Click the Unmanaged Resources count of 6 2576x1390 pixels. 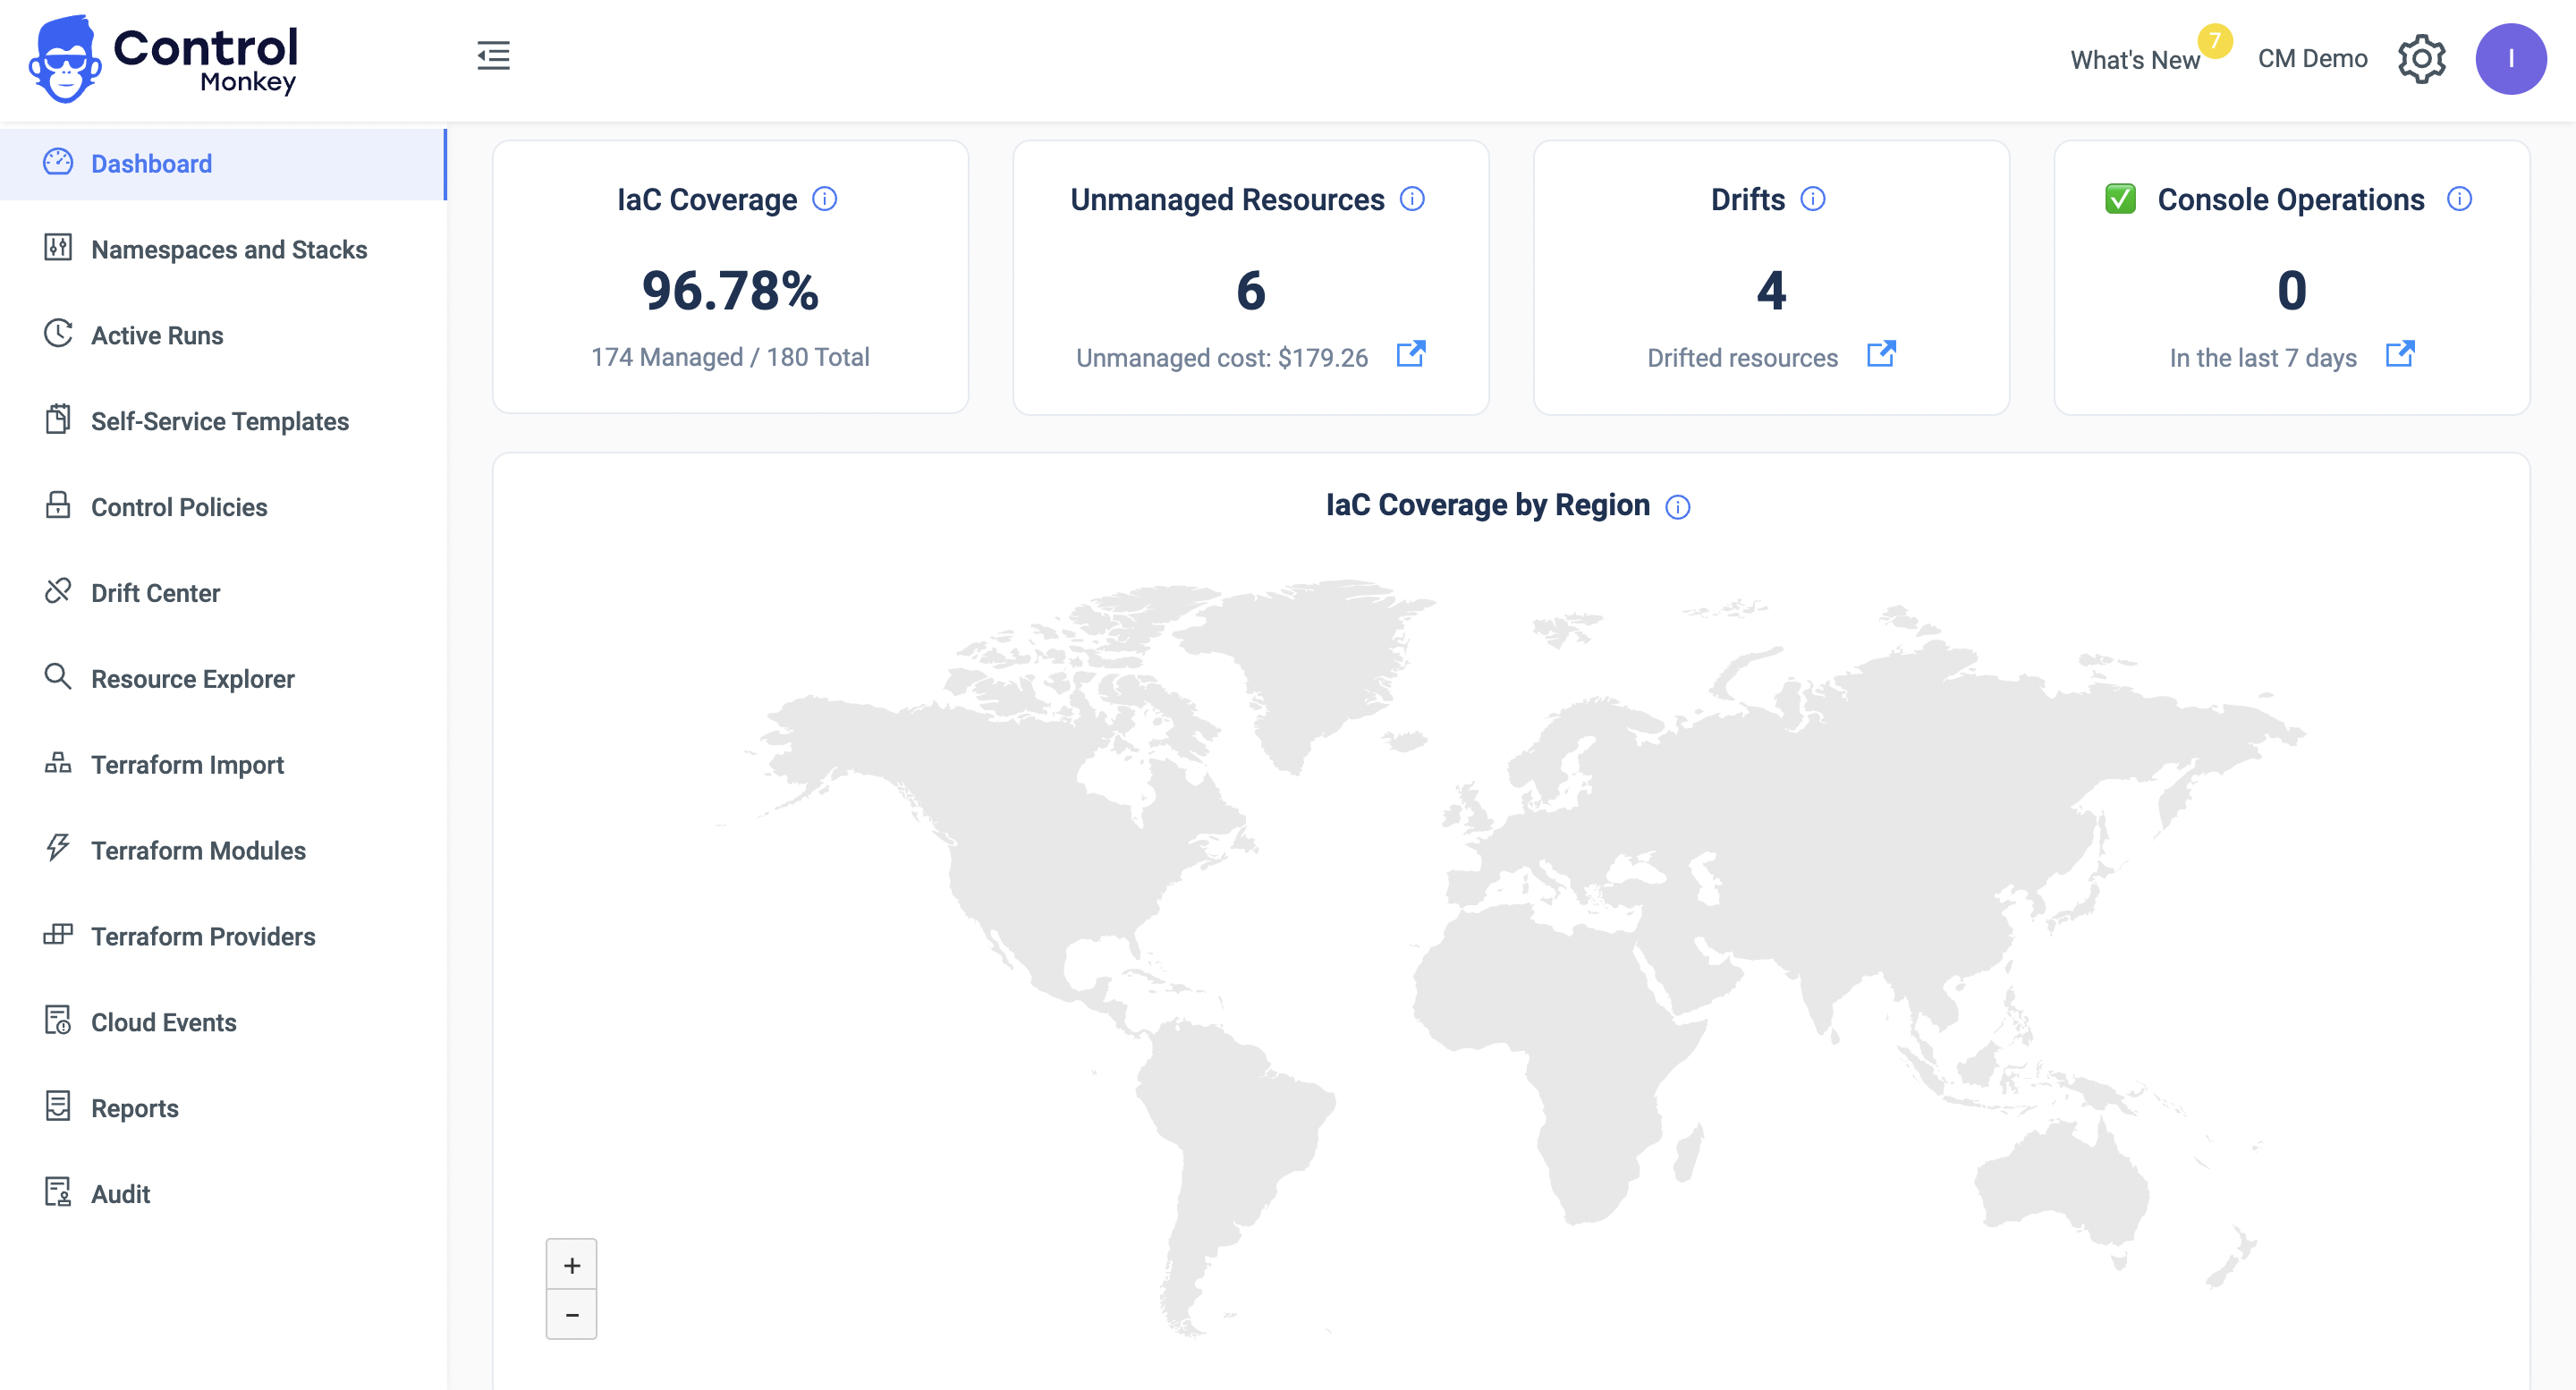(1251, 290)
